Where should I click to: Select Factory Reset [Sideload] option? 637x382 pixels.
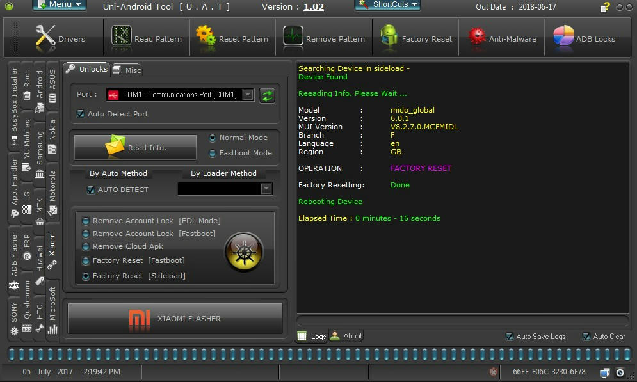coord(86,276)
